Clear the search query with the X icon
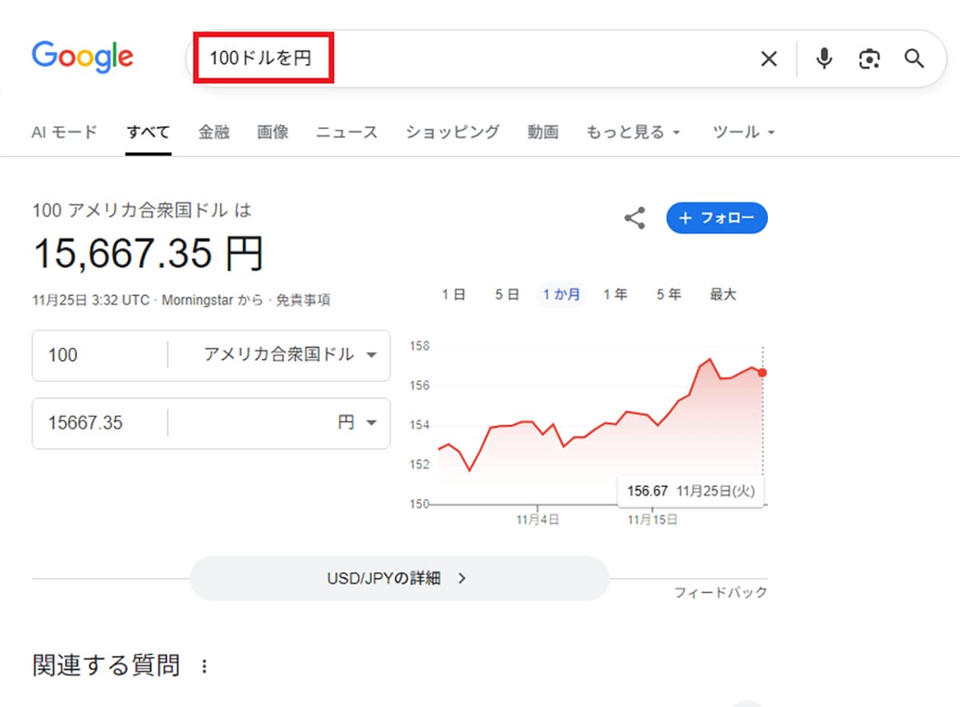960x707 pixels. 768,58
